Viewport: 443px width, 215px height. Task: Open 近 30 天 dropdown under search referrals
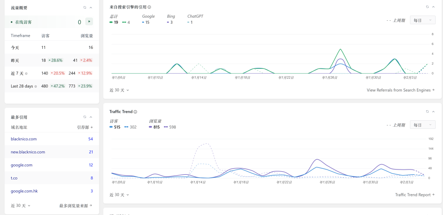pos(119,90)
